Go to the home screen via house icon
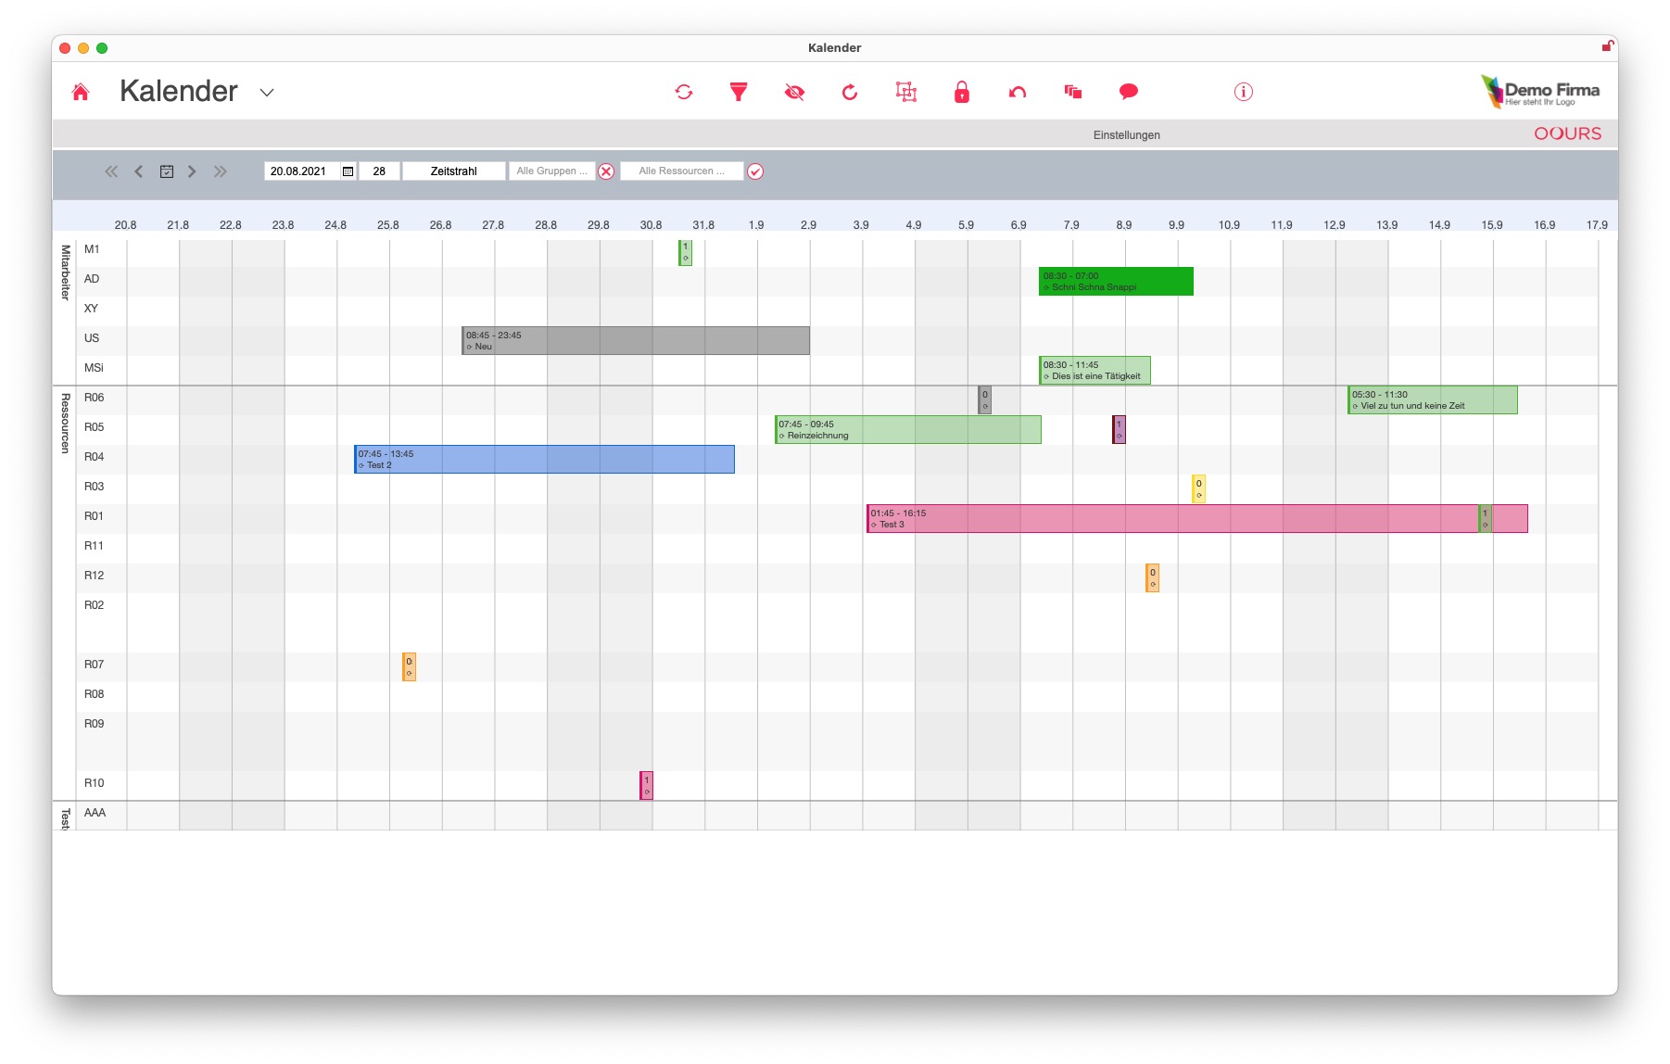 pyautogui.click(x=81, y=92)
